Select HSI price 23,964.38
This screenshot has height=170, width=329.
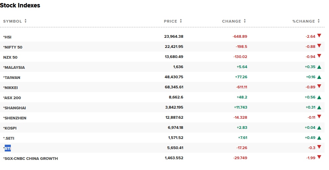pyautogui.click(x=174, y=36)
